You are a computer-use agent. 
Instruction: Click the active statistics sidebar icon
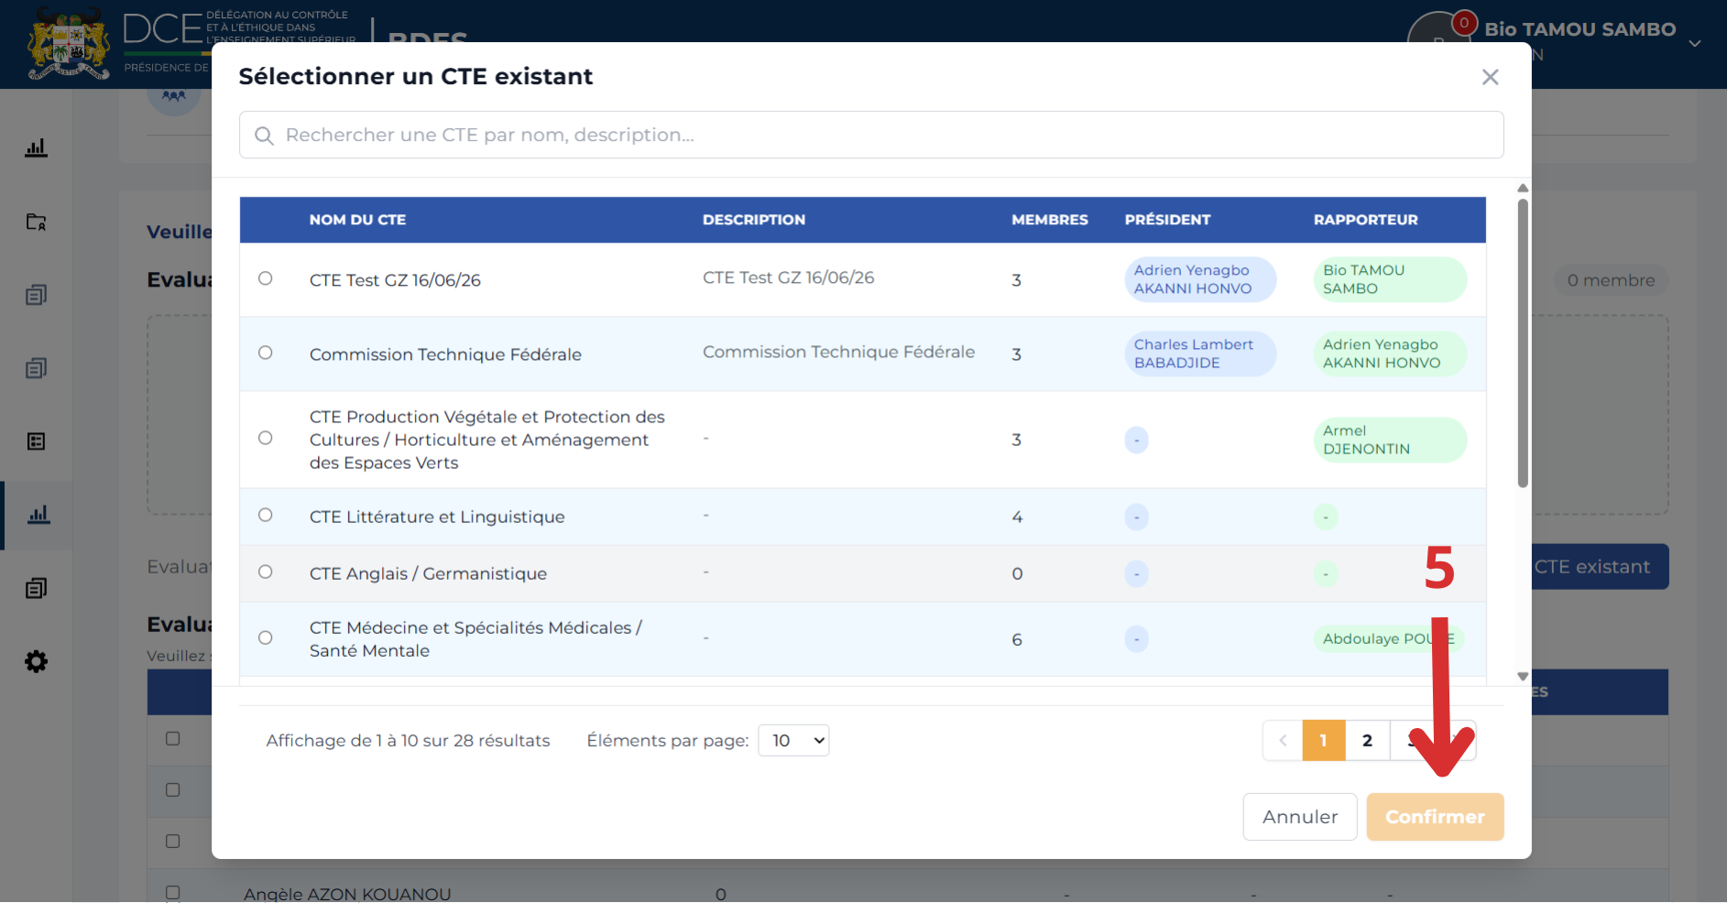pyautogui.click(x=38, y=515)
